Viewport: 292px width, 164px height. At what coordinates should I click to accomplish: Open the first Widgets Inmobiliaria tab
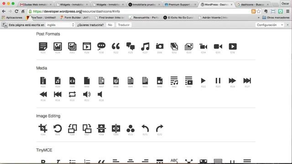[72, 5]
